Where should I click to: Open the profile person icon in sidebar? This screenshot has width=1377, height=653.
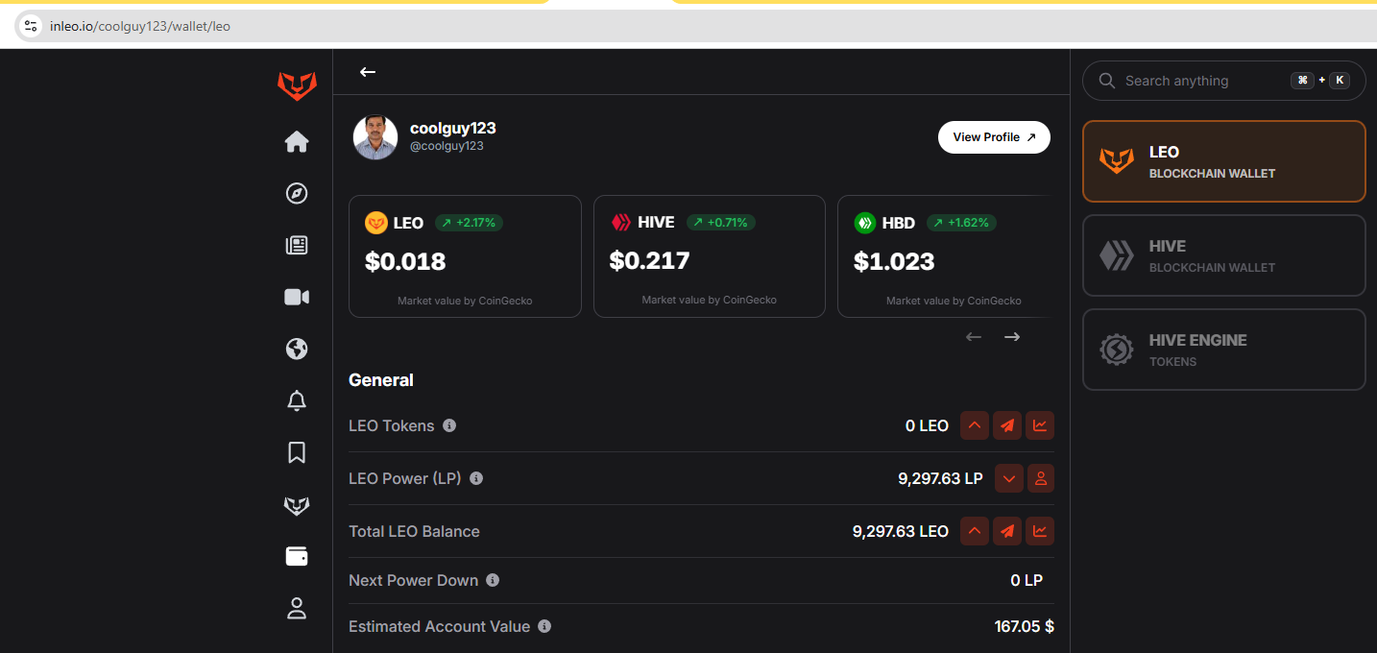pos(297,608)
